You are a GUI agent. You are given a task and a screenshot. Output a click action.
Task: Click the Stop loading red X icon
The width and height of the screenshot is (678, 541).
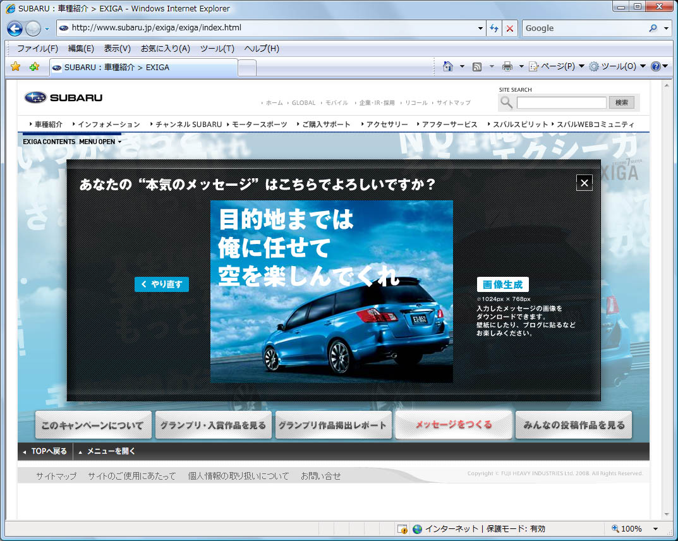click(x=510, y=28)
